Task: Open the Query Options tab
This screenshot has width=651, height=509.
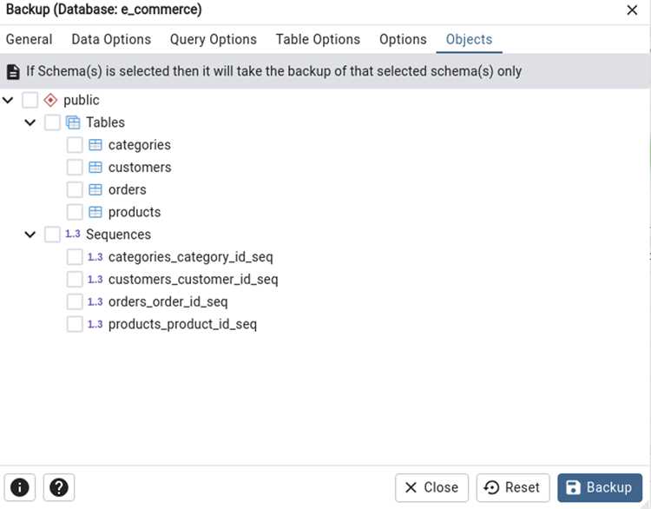Action: [x=214, y=39]
